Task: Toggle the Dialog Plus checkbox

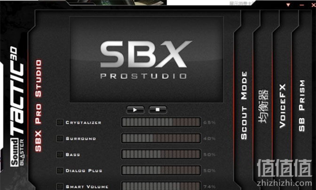Action: (60, 170)
